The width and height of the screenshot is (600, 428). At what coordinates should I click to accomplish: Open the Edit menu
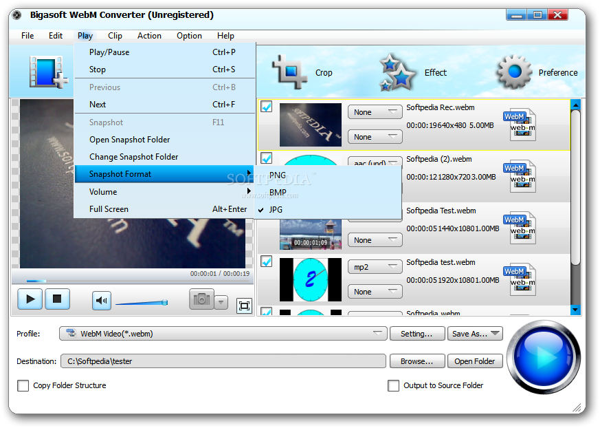[56, 36]
